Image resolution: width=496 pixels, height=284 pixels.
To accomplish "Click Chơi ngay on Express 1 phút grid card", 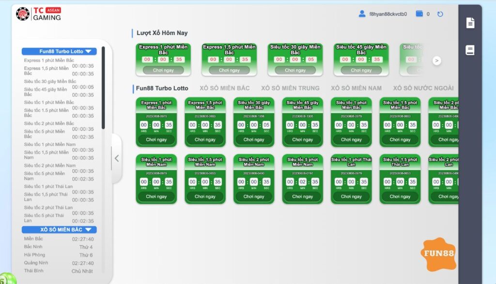I will (156, 140).
